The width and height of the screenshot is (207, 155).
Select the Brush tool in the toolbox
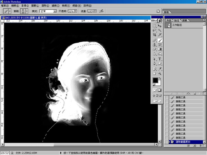pyautogui.click(x=160, y=40)
